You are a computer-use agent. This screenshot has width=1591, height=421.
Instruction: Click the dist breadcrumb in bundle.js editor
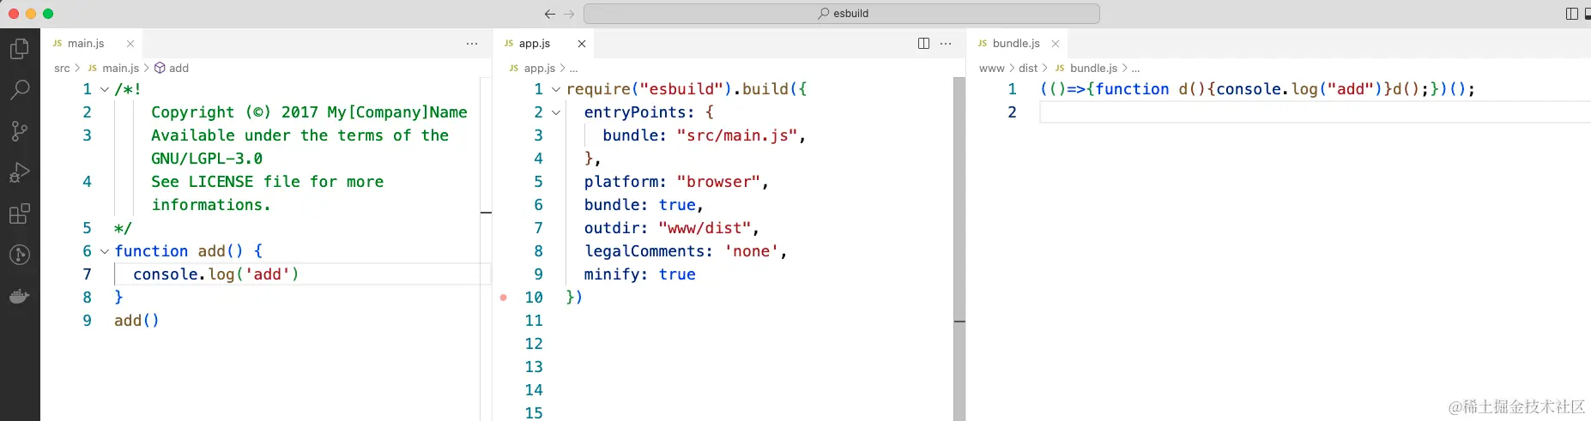coord(1028,69)
